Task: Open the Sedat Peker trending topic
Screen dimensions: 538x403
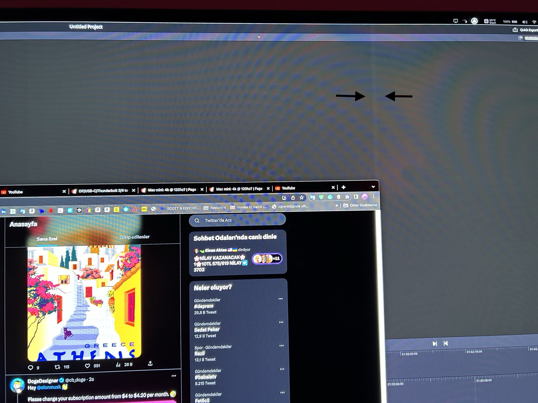Action: [207, 330]
